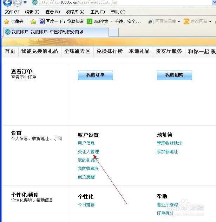Viewport: 216px width, 222px height.
Task: Click the 我的团购 button
Action: (175, 75)
